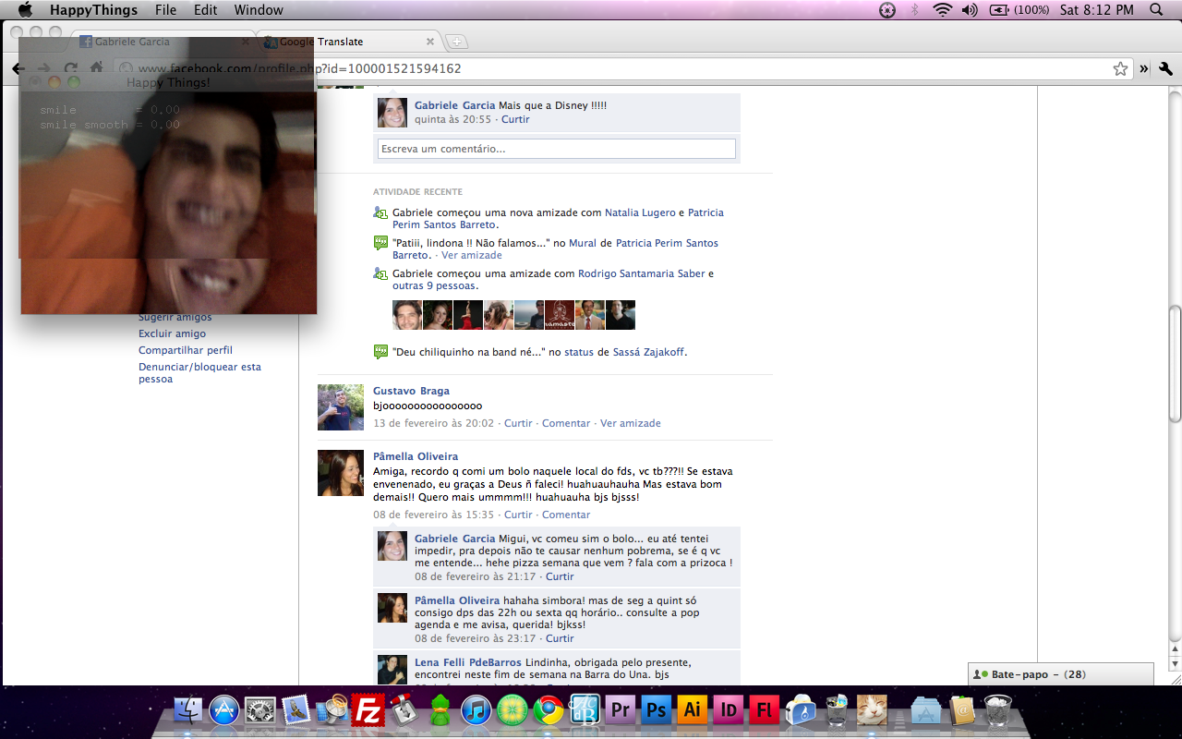Launch iTunes from the dock
The width and height of the screenshot is (1182, 739).
coord(476,709)
